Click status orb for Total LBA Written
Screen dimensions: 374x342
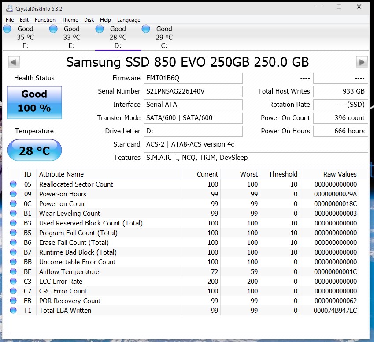[13, 311]
